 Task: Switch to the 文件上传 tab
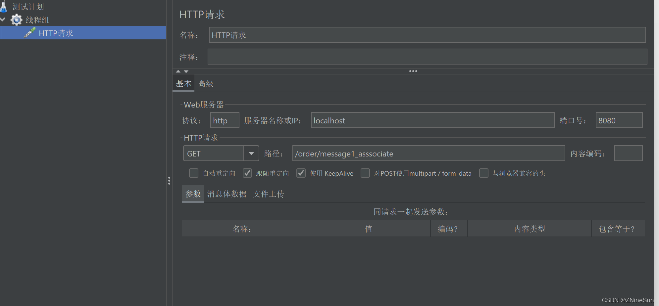point(269,194)
